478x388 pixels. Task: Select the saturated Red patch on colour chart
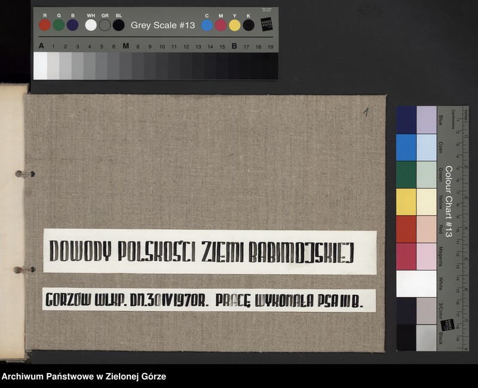406,229
